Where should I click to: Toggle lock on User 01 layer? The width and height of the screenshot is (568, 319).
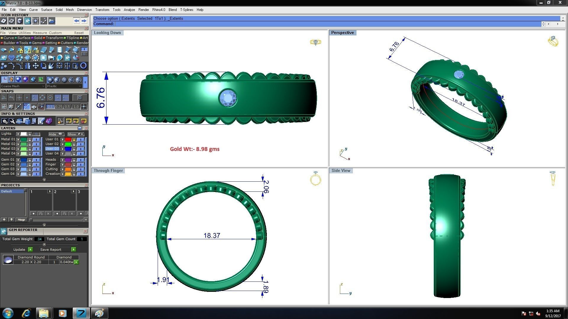tap(74, 139)
